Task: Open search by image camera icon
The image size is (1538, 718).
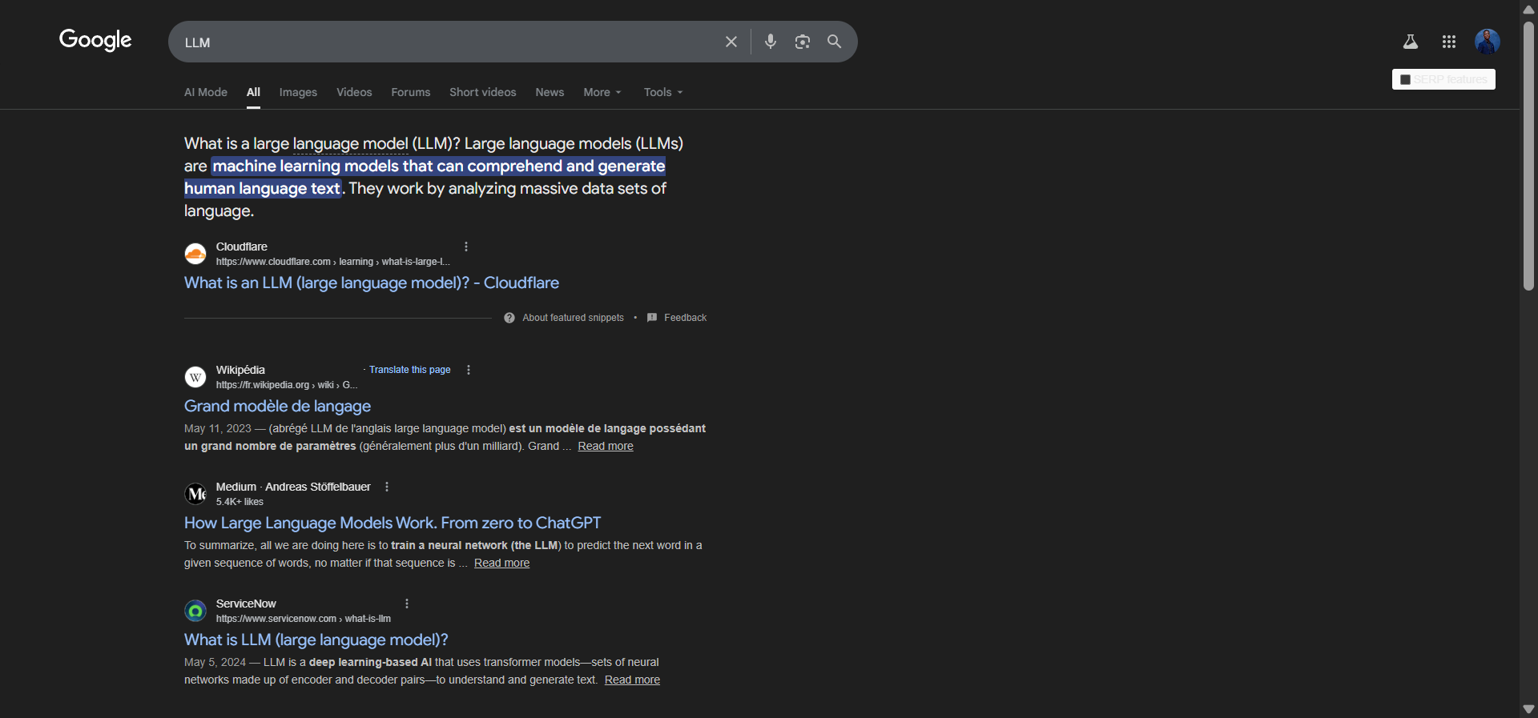Action: pyautogui.click(x=803, y=42)
